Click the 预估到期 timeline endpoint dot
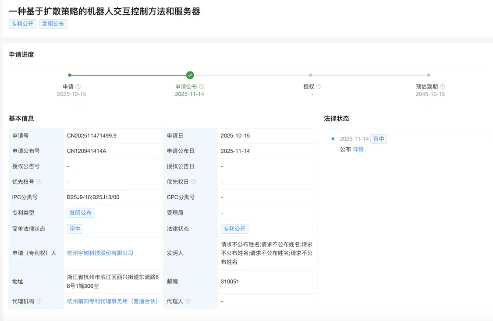 429,75
